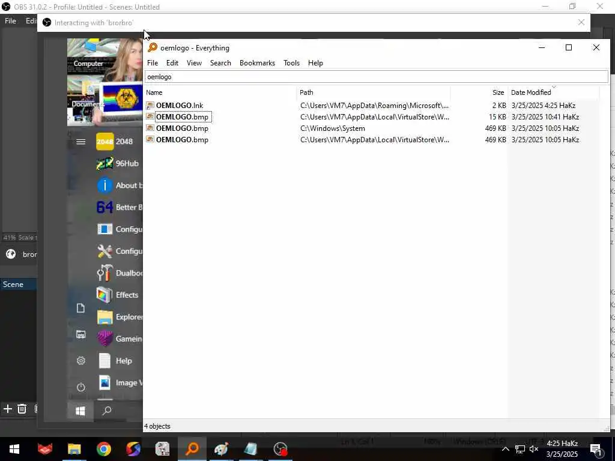The height and width of the screenshot is (461, 615).
Task: Expand the start menu hamburger icon
Action: pyautogui.click(x=81, y=142)
